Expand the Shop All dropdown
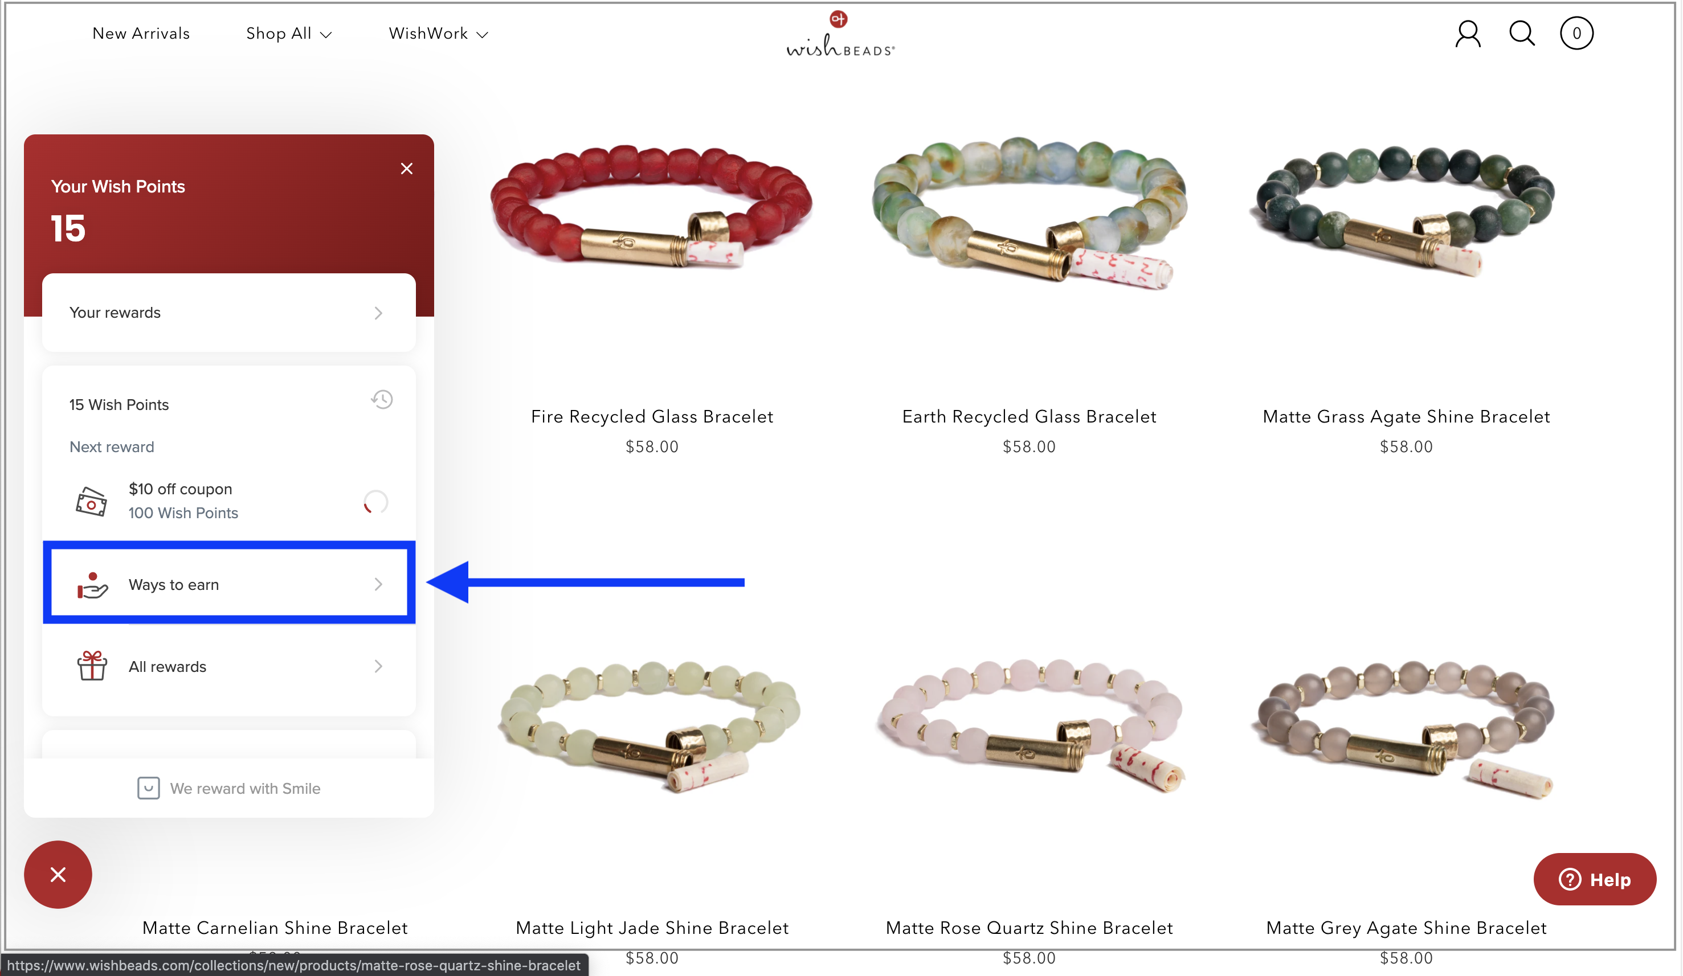The width and height of the screenshot is (1683, 976). click(x=288, y=34)
